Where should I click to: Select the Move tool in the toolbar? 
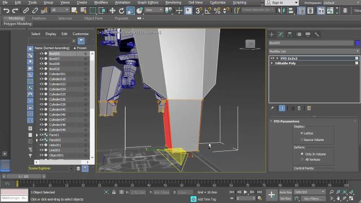tap(112, 11)
